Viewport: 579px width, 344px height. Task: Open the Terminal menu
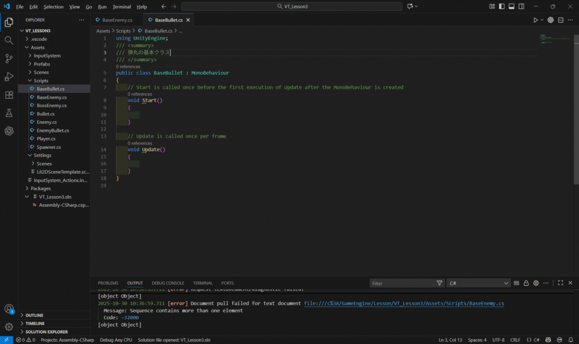pos(122,7)
